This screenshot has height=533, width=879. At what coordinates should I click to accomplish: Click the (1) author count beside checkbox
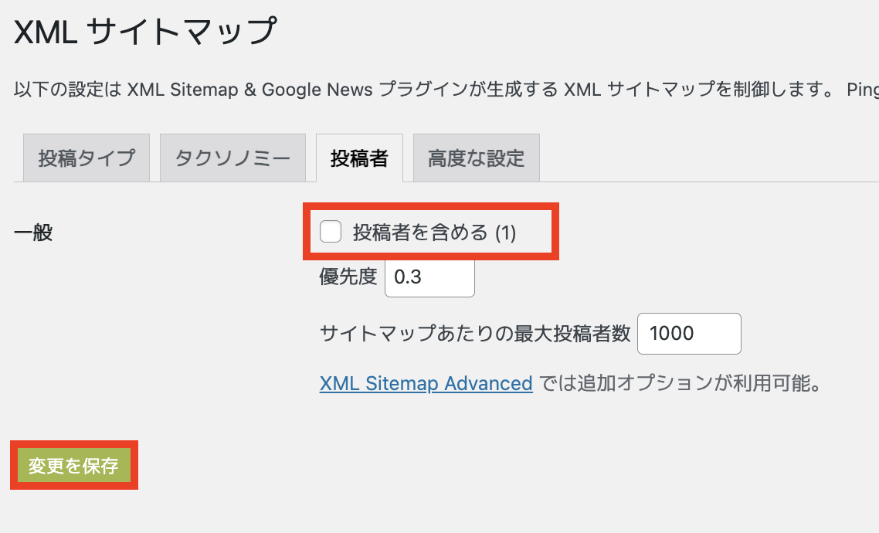(506, 233)
